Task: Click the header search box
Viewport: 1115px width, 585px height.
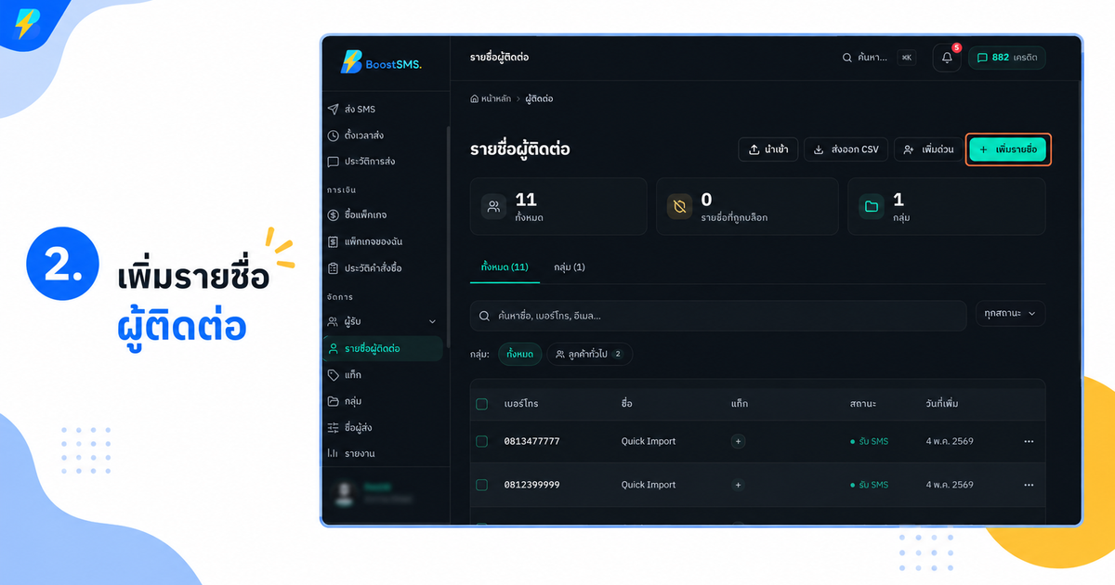Action: [879, 58]
